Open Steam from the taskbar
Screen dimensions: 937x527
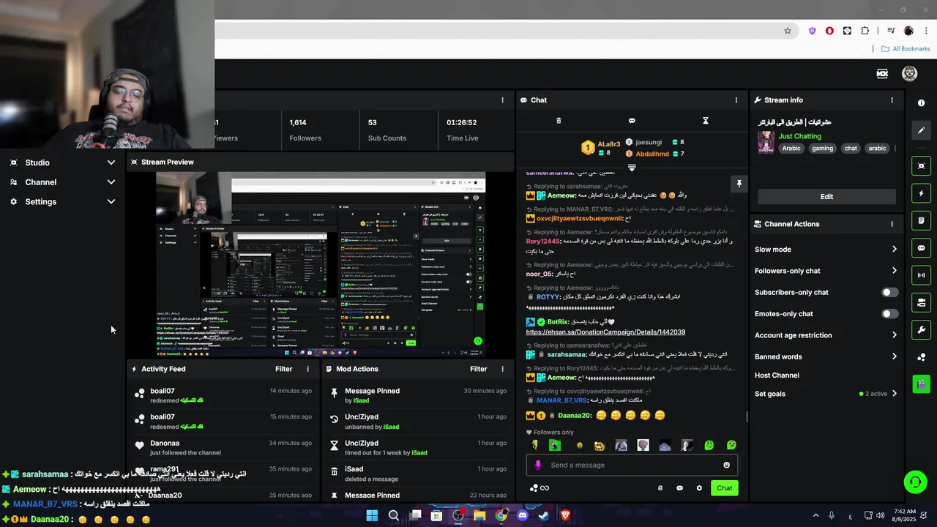(x=544, y=515)
